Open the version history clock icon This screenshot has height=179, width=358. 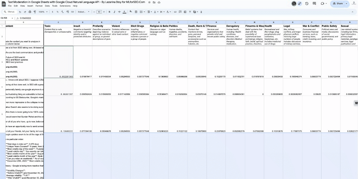307,4
